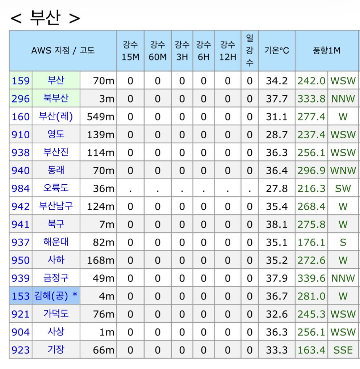Select the < 부산 > region heading
This screenshot has width=360, height=369.
[x=45, y=18]
